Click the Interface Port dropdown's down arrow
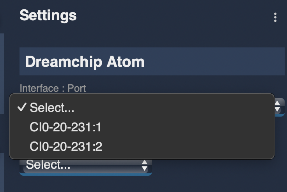Screen dimensions: 287x192 point(278,110)
